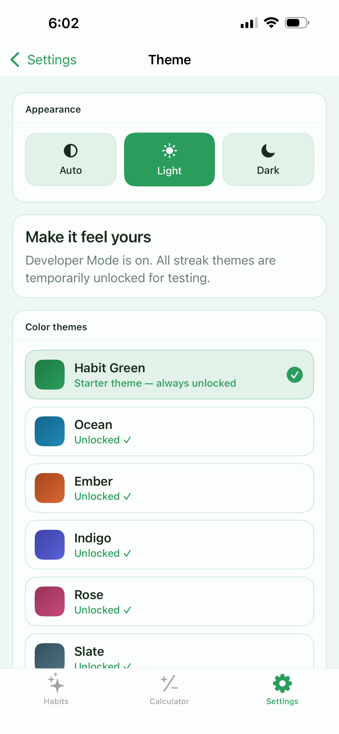Choose the Indigo theme option
339x734 pixels.
pos(169,545)
